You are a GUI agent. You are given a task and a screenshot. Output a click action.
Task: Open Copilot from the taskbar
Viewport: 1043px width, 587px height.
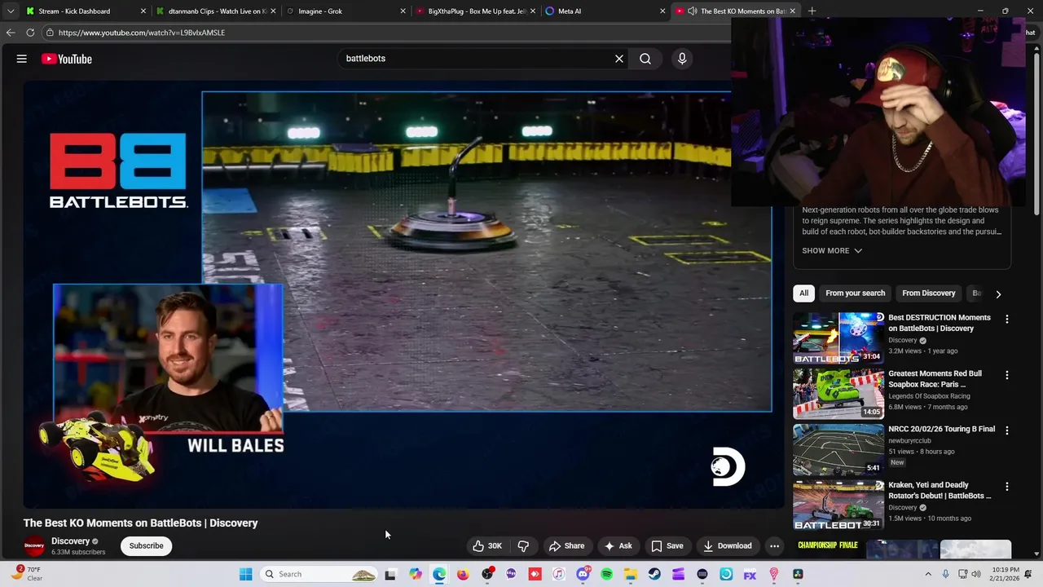point(416,574)
